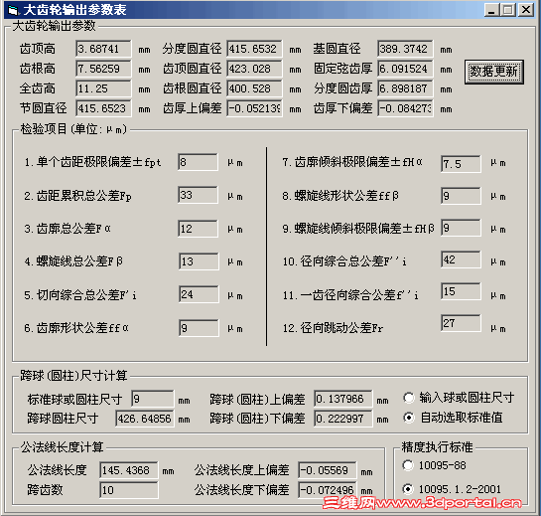
Task: Click the 跨球(圆柱)上偏差 field
Action: (x=342, y=399)
